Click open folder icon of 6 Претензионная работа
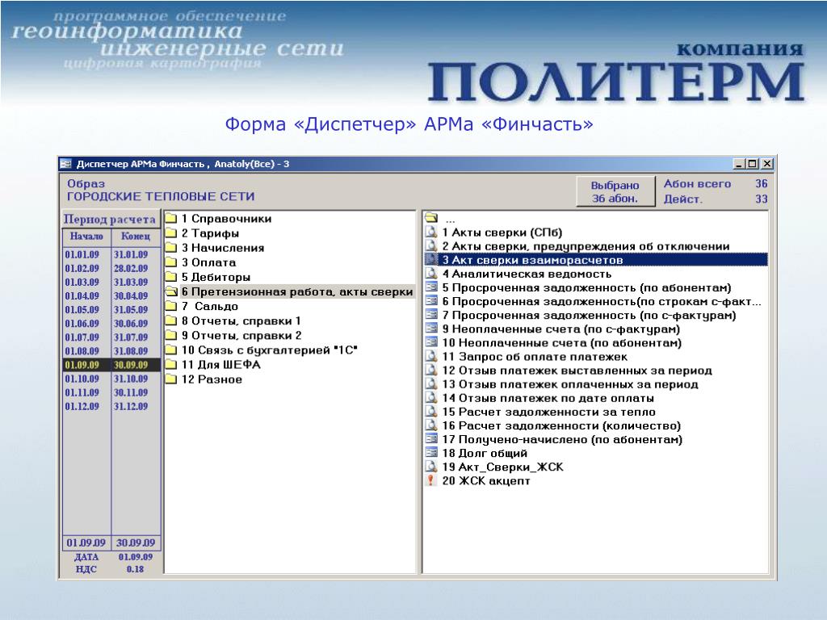This screenshot has width=827, height=620. point(171,291)
